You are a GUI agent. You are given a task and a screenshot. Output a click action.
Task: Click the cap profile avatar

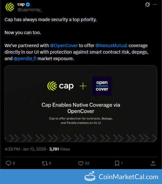(10, 7)
